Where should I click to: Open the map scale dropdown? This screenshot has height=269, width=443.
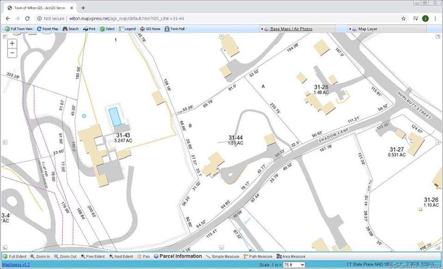pyautogui.click(x=294, y=265)
